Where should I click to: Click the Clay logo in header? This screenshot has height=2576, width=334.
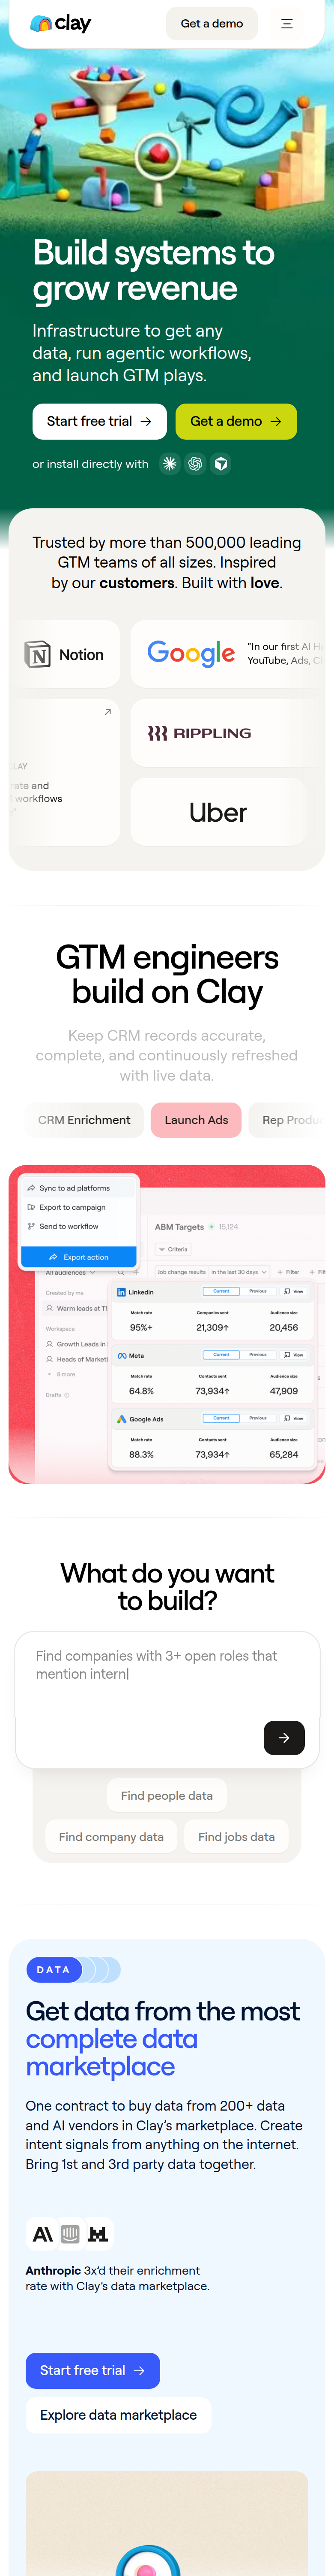61,23
